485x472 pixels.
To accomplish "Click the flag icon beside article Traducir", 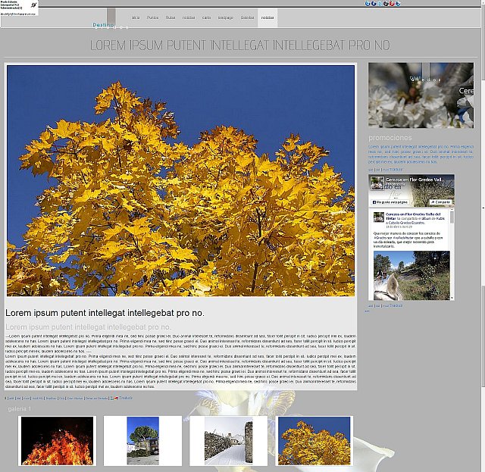I will tap(116, 398).
